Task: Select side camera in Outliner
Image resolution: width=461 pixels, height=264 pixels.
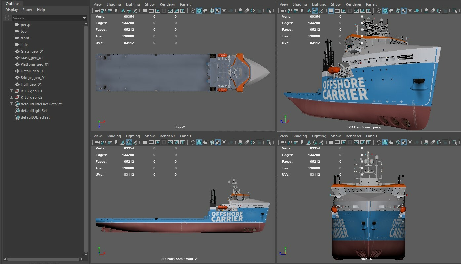Action: [x=24, y=45]
